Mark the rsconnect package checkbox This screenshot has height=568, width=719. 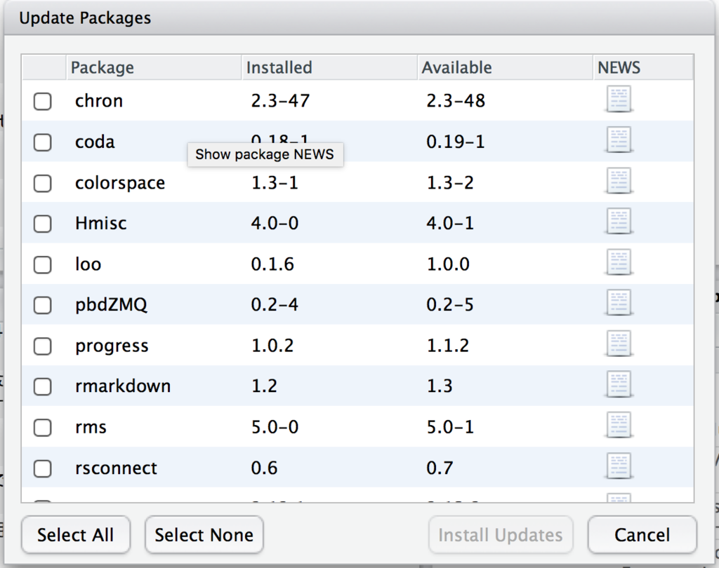pos(43,468)
